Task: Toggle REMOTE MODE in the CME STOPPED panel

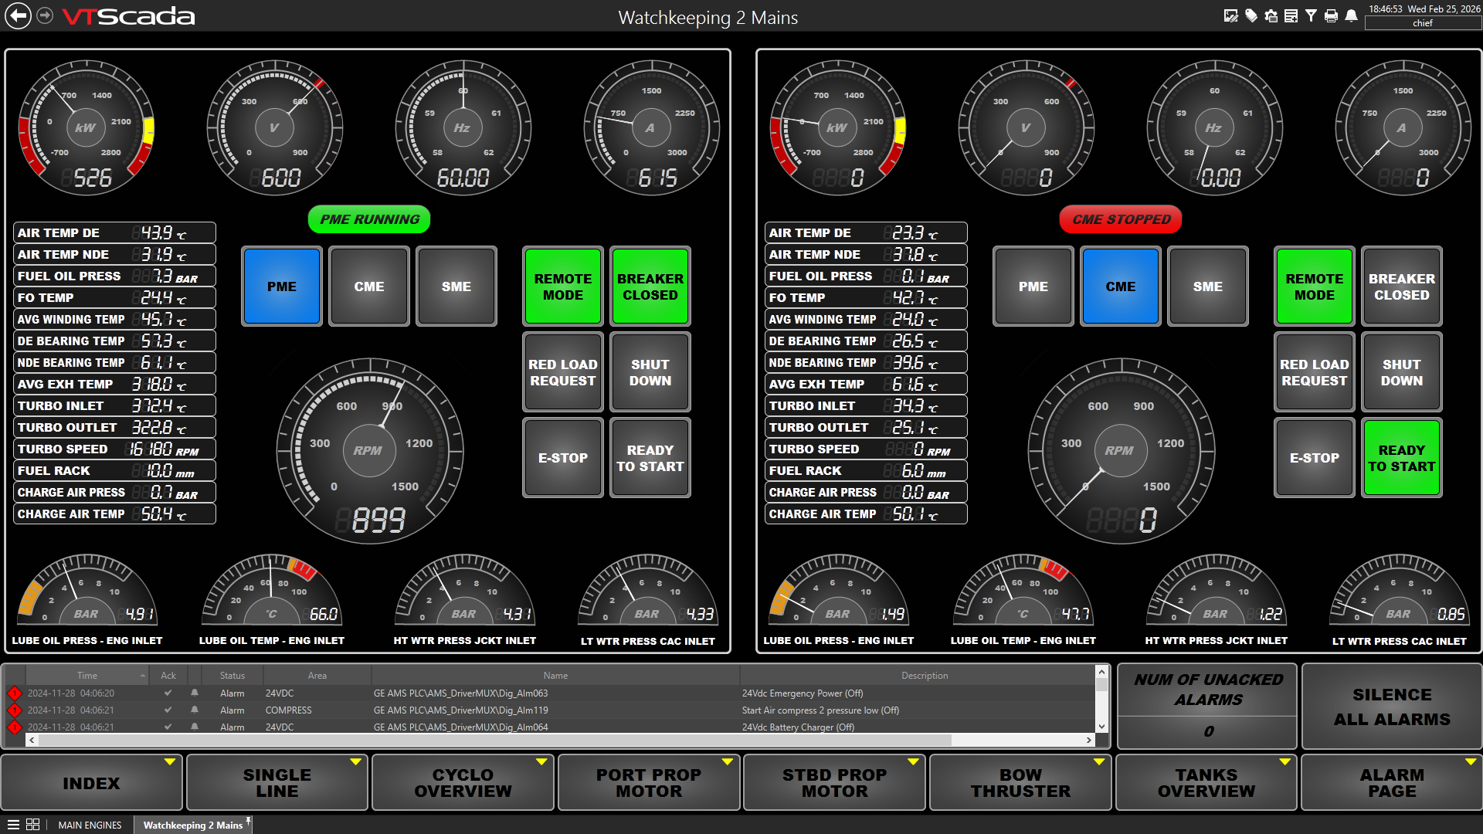Action: (x=1315, y=286)
